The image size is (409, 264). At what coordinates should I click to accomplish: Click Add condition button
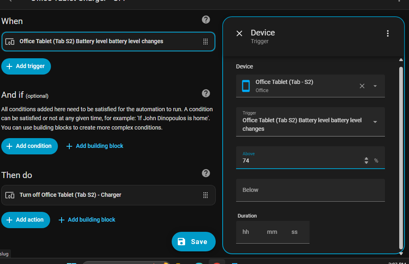pyautogui.click(x=29, y=146)
